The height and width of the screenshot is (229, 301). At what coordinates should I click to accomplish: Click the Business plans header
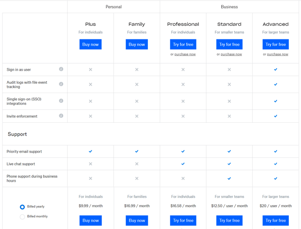[229, 7]
